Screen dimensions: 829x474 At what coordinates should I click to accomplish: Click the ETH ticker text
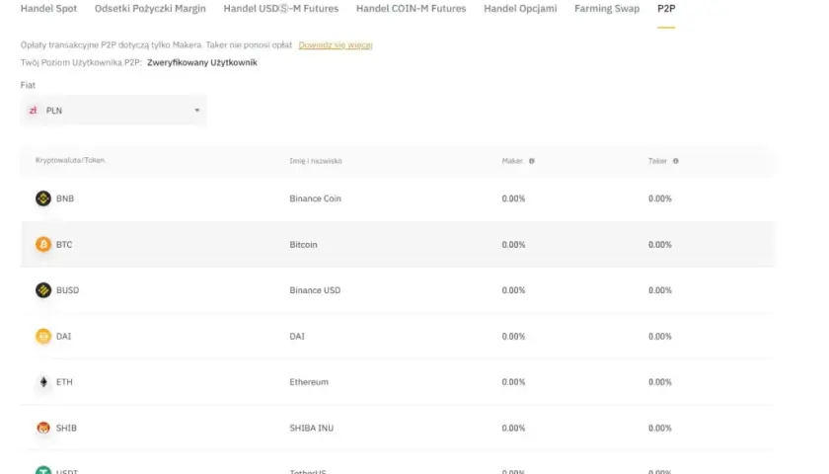[64, 382]
